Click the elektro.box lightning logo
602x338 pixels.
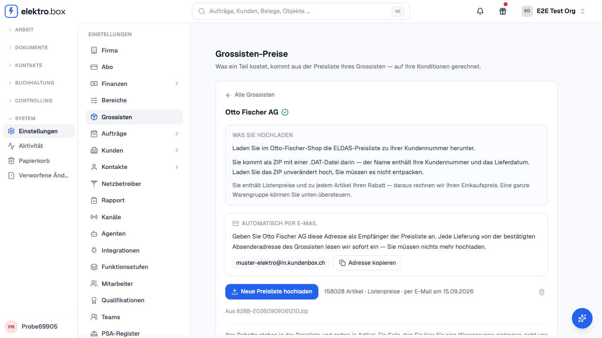point(11,11)
